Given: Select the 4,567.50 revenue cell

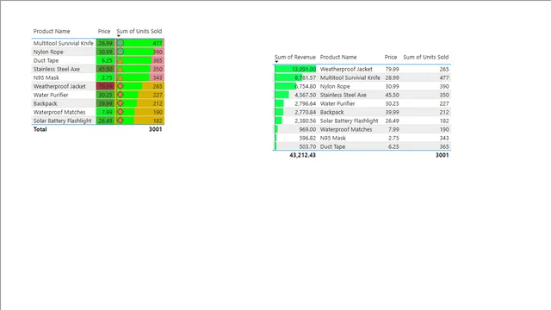Looking at the screenshot, I should click(295, 95).
